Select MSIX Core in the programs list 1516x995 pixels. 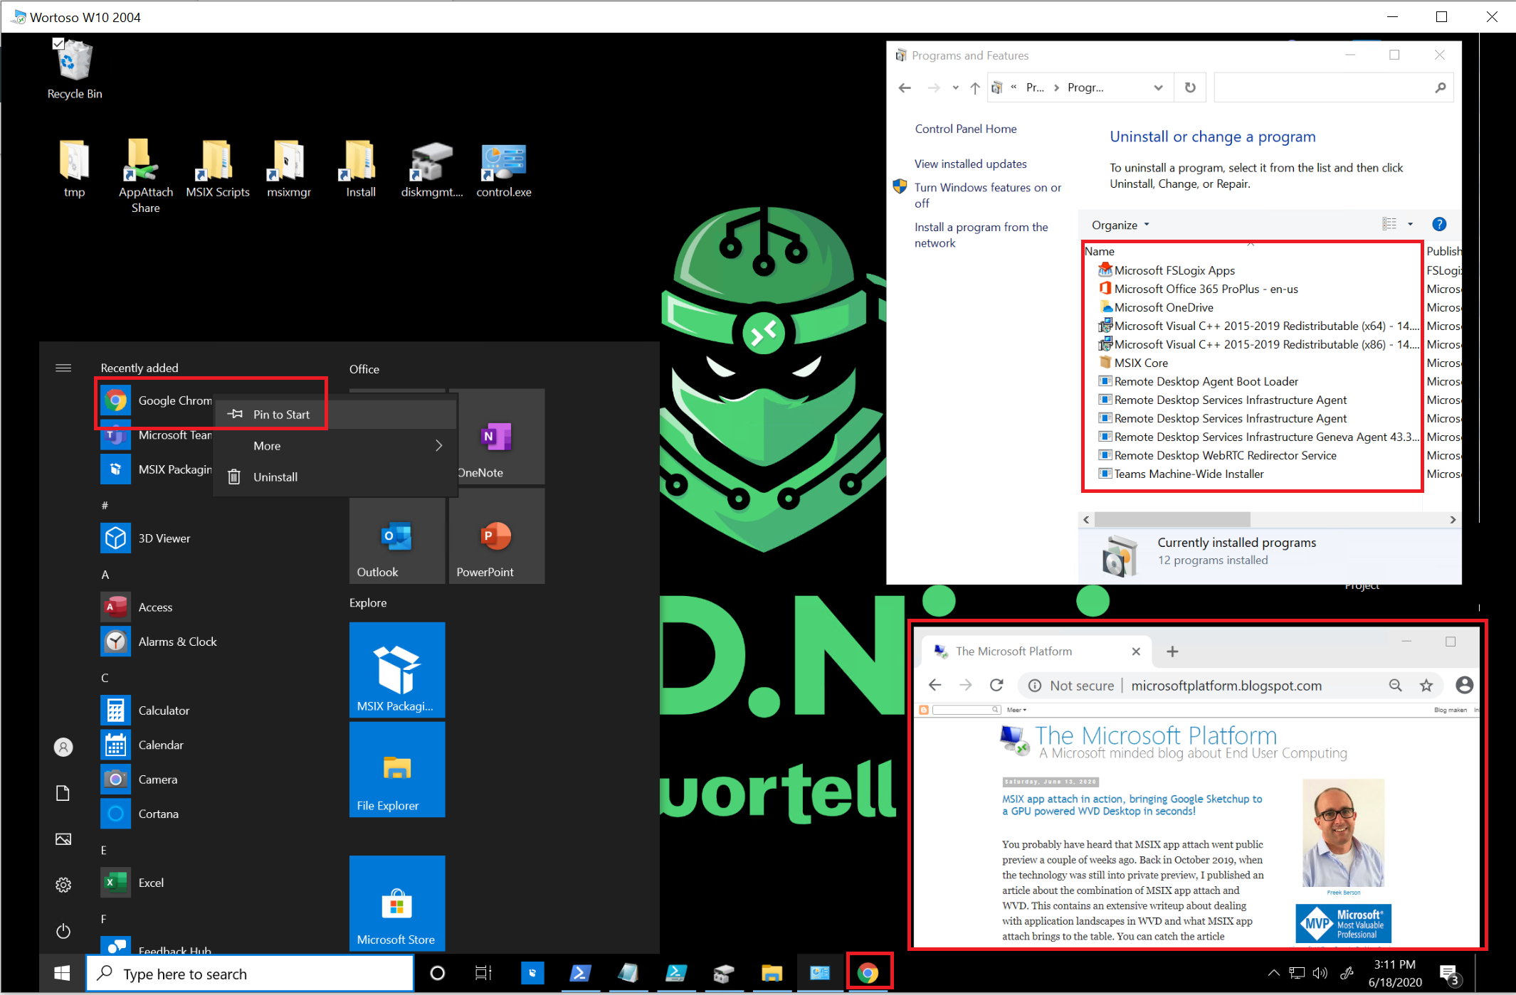pyautogui.click(x=1141, y=363)
